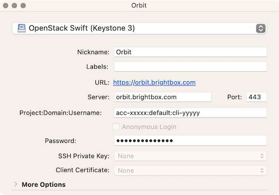This screenshot has width=279, height=195.
Task: Open the Client Certificate dropdown
Action: click(x=190, y=171)
